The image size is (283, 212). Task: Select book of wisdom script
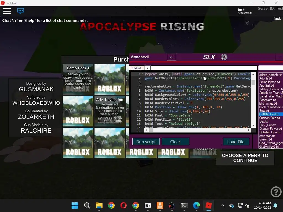271,107
